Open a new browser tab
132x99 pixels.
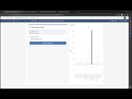pos(79,12)
